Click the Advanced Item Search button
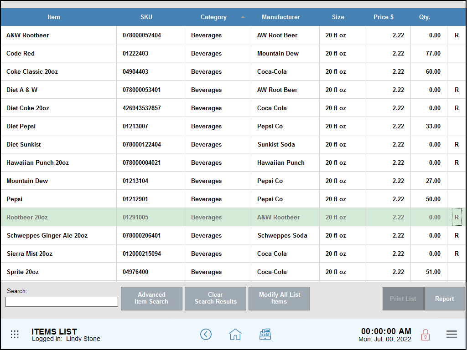467x350 pixels. click(151, 298)
